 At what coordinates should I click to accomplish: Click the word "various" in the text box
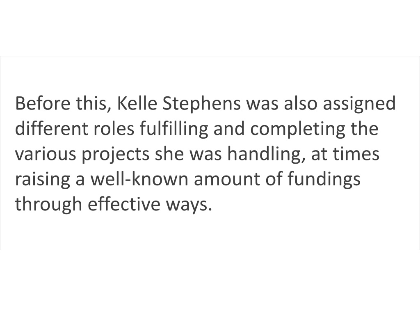pyautogui.click(x=46, y=154)
